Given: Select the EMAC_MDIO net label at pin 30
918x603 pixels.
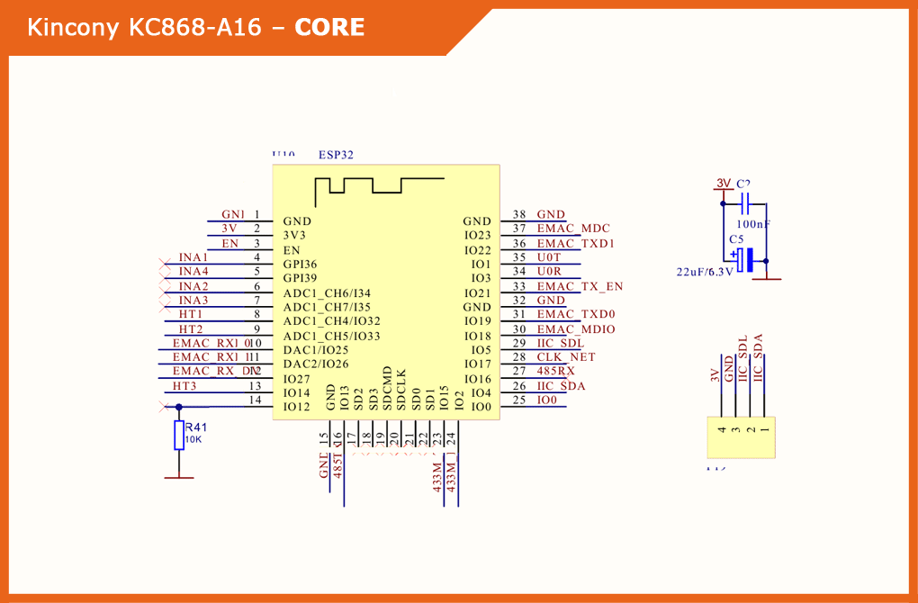Looking at the screenshot, I should [576, 329].
